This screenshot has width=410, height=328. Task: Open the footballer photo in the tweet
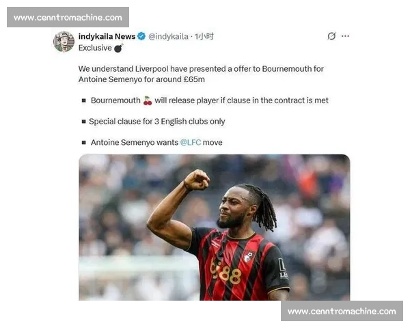(x=215, y=228)
